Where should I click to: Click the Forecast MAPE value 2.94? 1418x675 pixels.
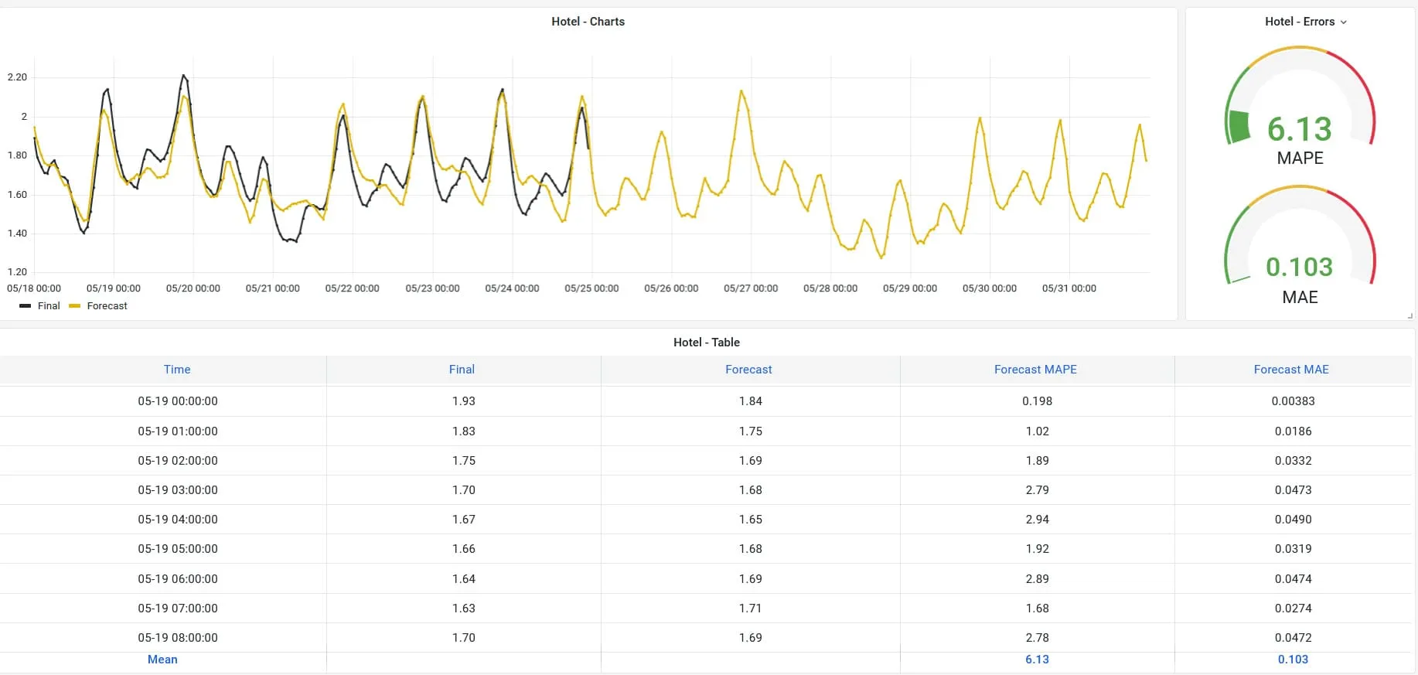click(1037, 520)
